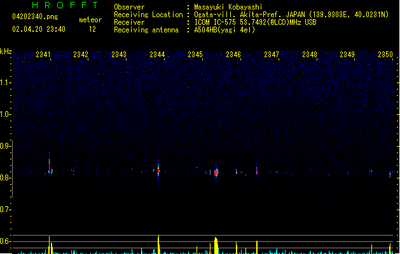Click the A504HB(yagi 4el) antenna text
Viewport: 400px width, 254px height.
pyautogui.click(x=224, y=30)
